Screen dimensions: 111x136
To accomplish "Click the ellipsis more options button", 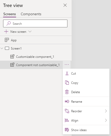I will pyautogui.click(x=67, y=65).
